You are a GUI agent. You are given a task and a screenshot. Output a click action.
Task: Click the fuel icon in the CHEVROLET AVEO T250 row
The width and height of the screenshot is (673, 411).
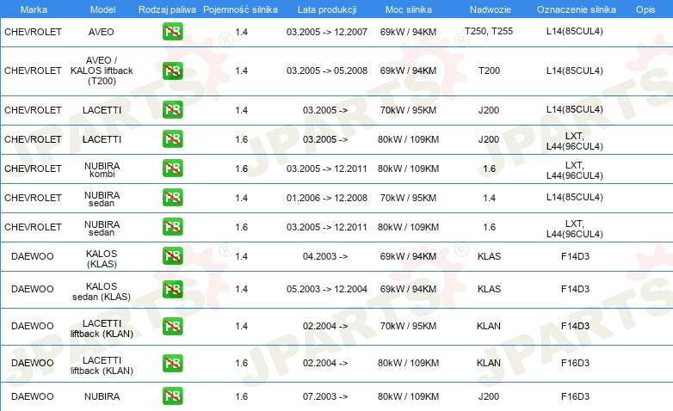pyautogui.click(x=172, y=31)
